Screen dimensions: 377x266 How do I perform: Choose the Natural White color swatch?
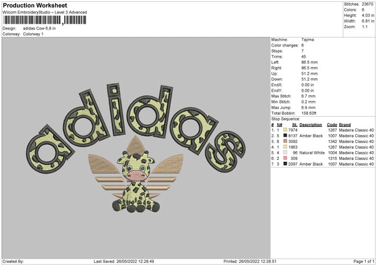(285, 152)
